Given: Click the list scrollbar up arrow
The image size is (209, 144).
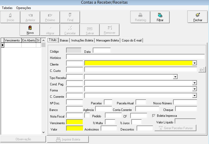Looking at the screenshot, I should (x=43, y=40).
